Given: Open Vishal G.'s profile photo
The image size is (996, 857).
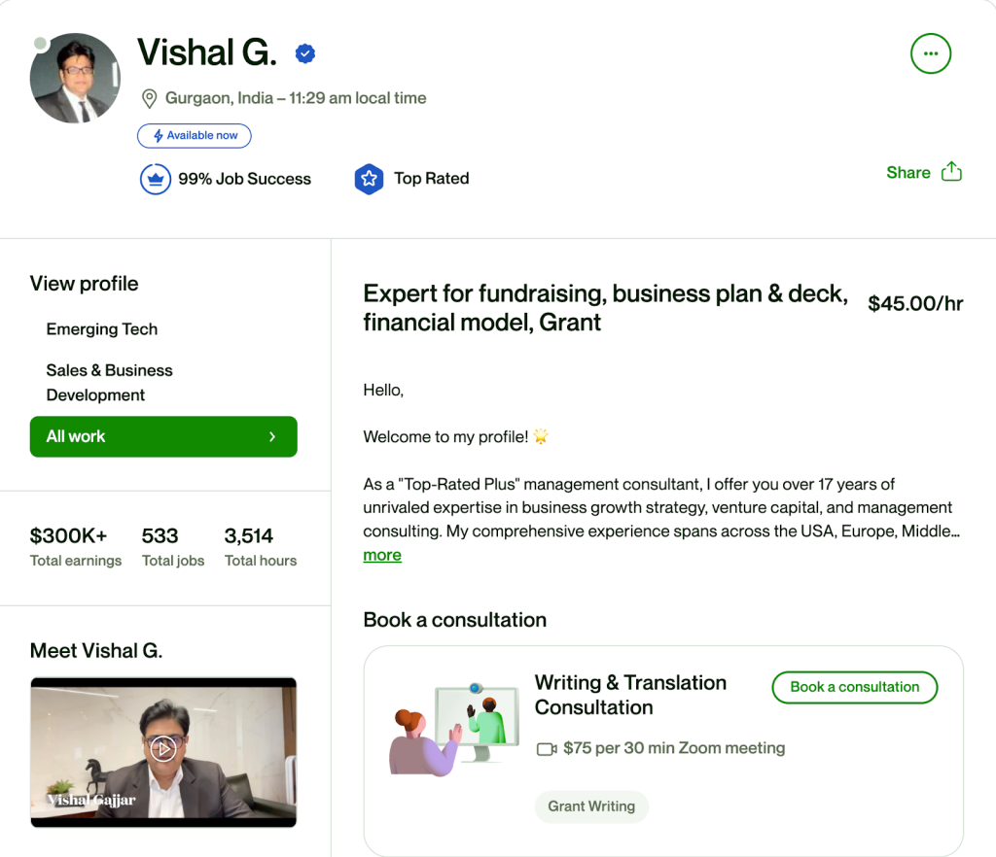Looking at the screenshot, I should tap(75, 79).
